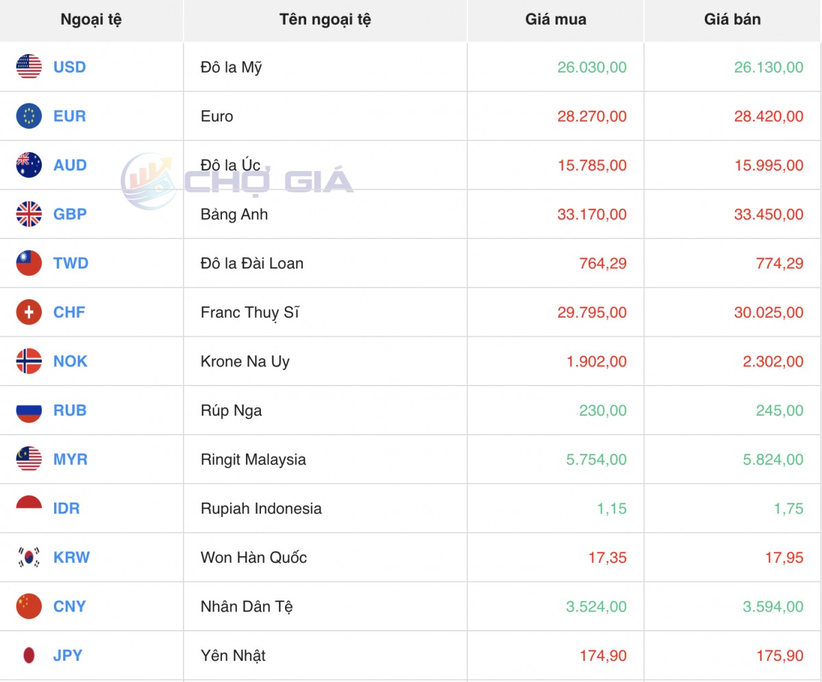Viewport: 822px width, 682px height.
Task: Follow the RUB currency code link
Action: click(70, 411)
